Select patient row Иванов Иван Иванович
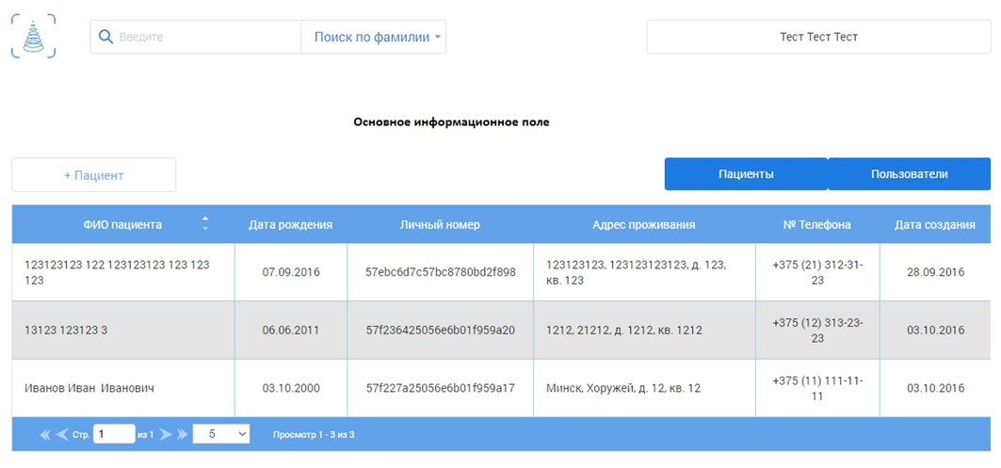This screenshot has height=468, width=1001. click(x=501, y=388)
